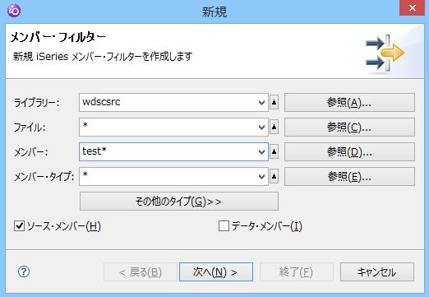Expand the メンバー・タイプ dropdown arrow
The height and width of the screenshot is (297, 429).
click(x=261, y=177)
